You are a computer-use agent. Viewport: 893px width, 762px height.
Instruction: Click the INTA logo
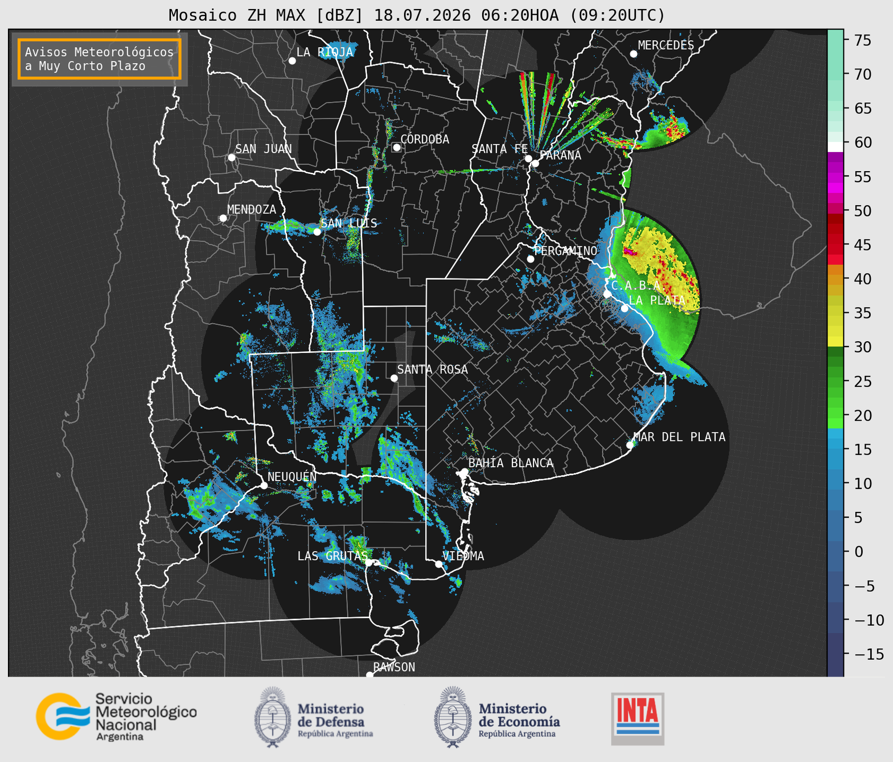(x=637, y=719)
